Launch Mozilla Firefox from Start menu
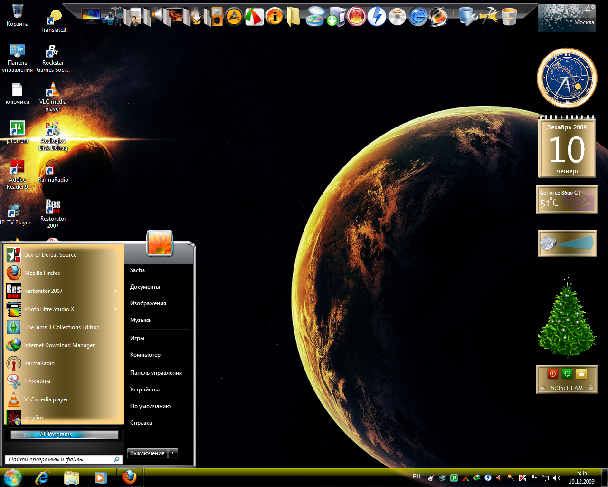Screen dimensions: 608x487 (x=64, y=273)
